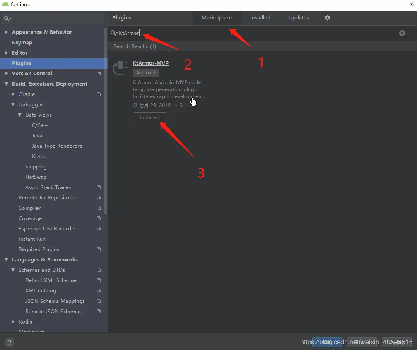Click the project-level icon beside Version Control
This screenshot has height=350, width=417.
click(x=99, y=73)
